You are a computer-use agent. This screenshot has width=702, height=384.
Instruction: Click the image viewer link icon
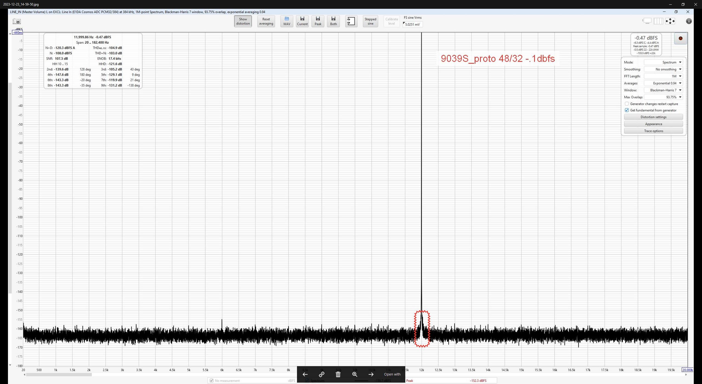click(322, 374)
